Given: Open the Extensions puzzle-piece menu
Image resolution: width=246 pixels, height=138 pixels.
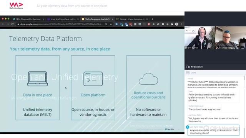Looking at the screenshot, I should (172, 24).
